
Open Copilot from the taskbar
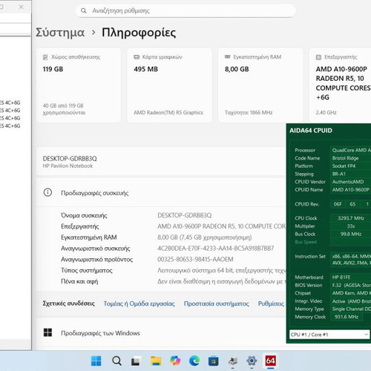click(x=175, y=361)
